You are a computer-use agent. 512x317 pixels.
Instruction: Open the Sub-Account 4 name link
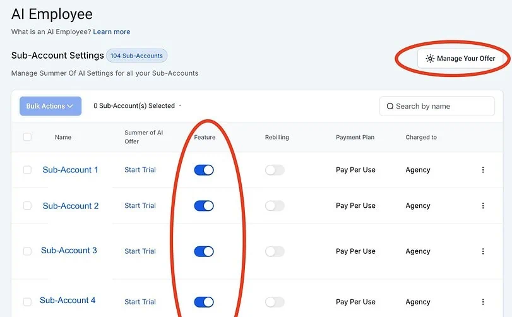pos(68,301)
